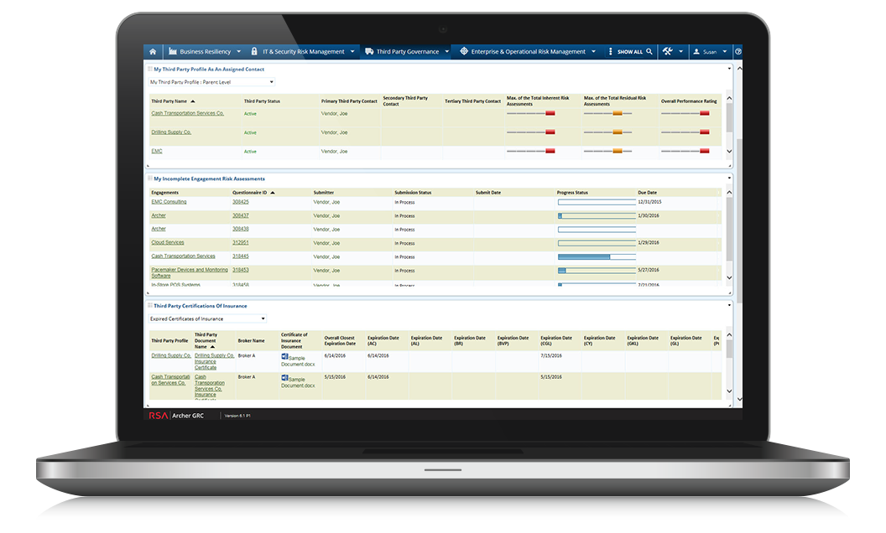Click the grip icon of My Third Party Profile panel
The image size is (886, 533).
point(150,69)
